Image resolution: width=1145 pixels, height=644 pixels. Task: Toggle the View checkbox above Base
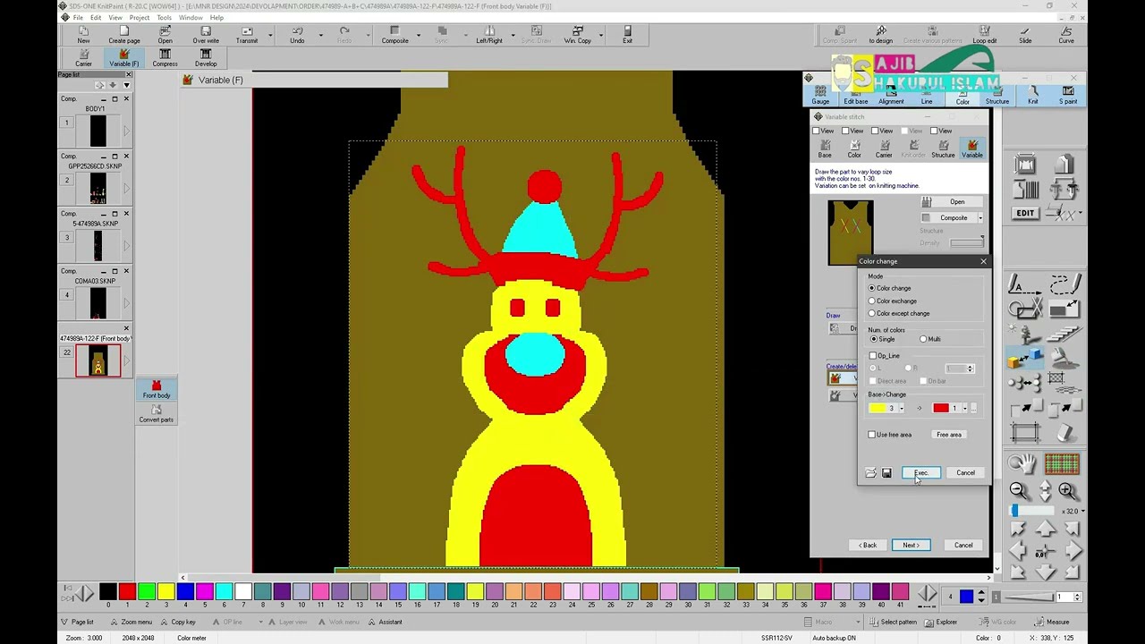pos(817,131)
